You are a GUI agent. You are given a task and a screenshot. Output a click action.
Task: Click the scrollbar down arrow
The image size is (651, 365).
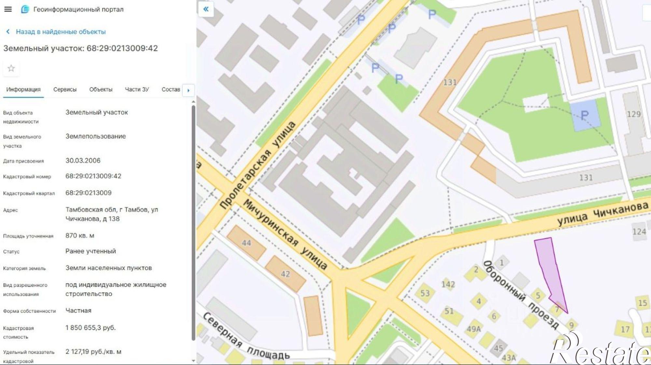point(193,361)
